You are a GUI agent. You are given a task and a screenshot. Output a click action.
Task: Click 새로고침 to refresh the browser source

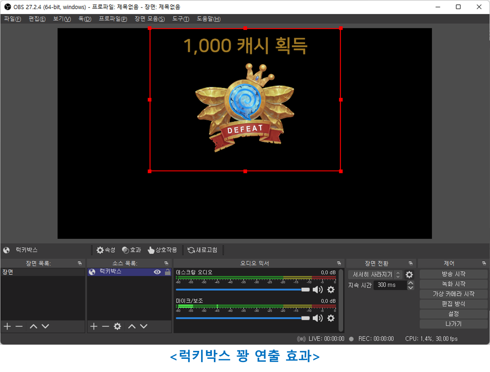click(203, 250)
